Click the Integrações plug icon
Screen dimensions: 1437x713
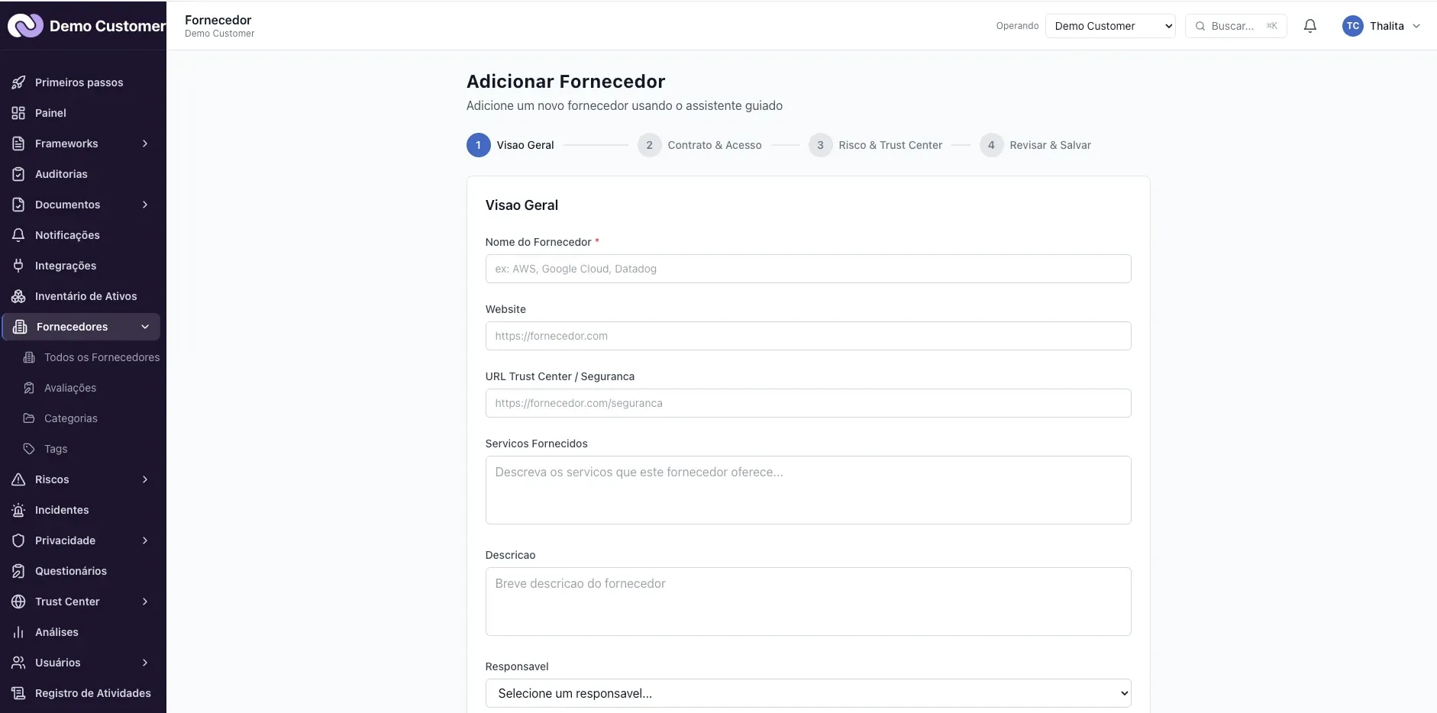click(18, 266)
